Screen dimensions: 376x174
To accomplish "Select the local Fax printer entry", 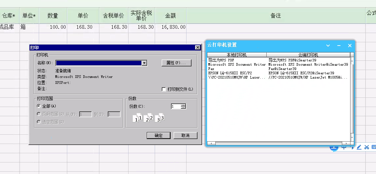I will tap(211, 69).
